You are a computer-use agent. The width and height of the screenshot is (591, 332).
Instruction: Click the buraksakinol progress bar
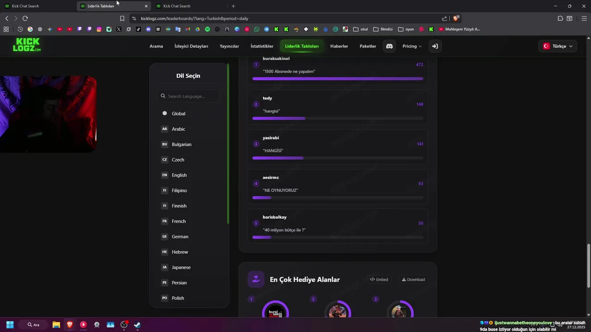tap(338, 79)
